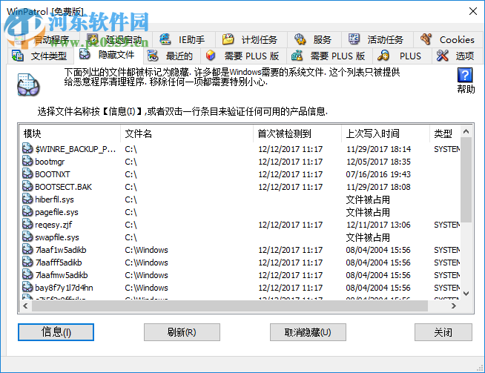485x373 pixels.
Task: Select reqesy.zjf write time 12/11/2017 13:06
Action: click(x=378, y=225)
